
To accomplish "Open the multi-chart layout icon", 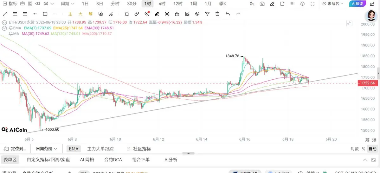I will [30, 3].
